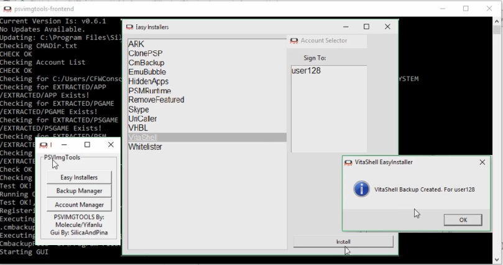This screenshot has height=265, width=503.
Task: Click the Install button
Action: tap(343, 241)
